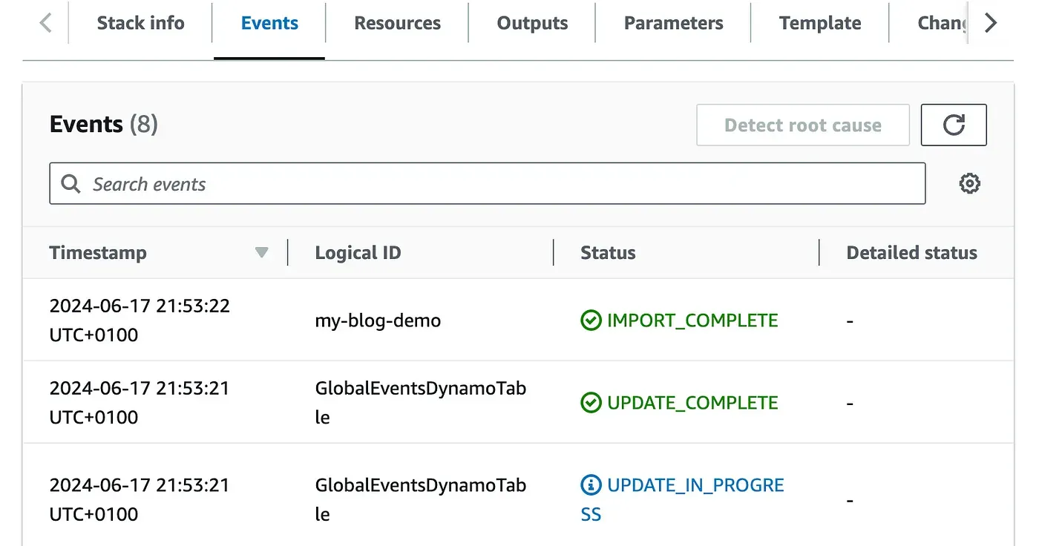Select the my-blog-demo logical ID cell
This screenshot has height=546, width=1039.
pyautogui.click(x=378, y=320)
